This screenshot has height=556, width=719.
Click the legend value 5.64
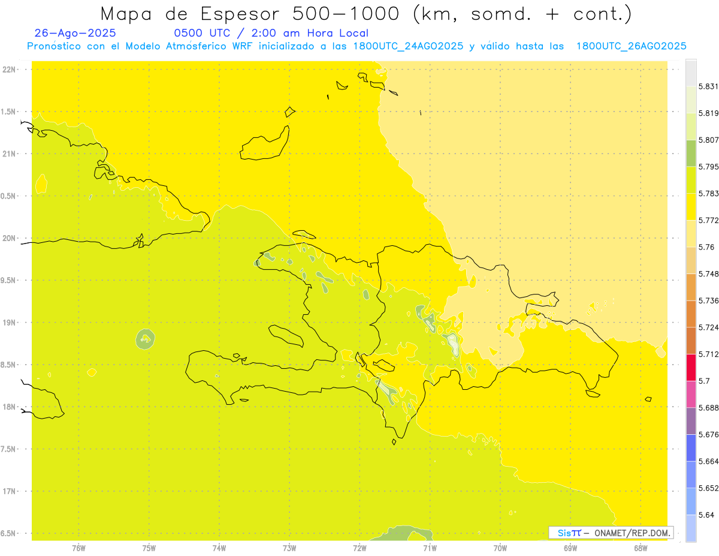tap(706, 515)
